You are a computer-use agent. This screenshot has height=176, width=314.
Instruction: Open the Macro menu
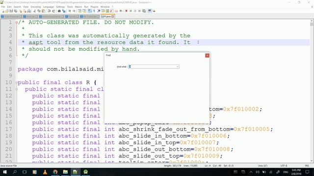click(x=78, y=7)
